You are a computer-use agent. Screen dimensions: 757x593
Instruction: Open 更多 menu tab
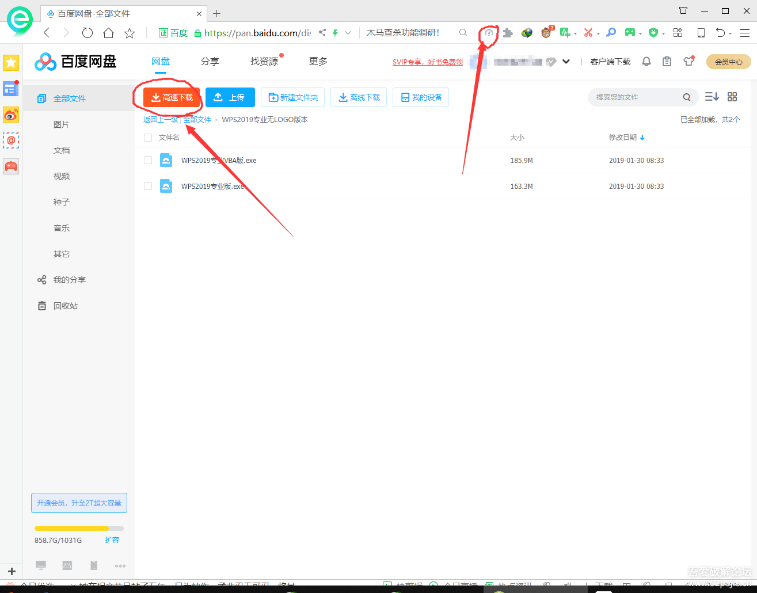pyautogui.click(x=318, y=61)
